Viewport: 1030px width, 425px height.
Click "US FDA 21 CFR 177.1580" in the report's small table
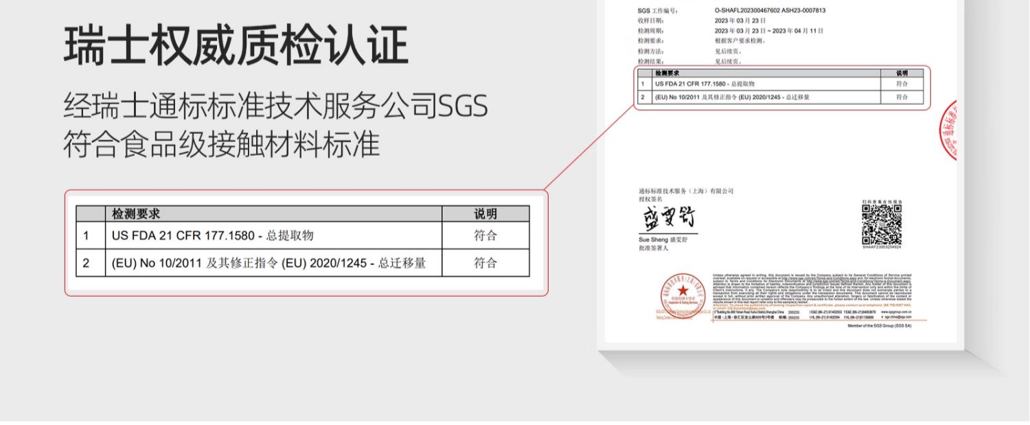point(705,83)
